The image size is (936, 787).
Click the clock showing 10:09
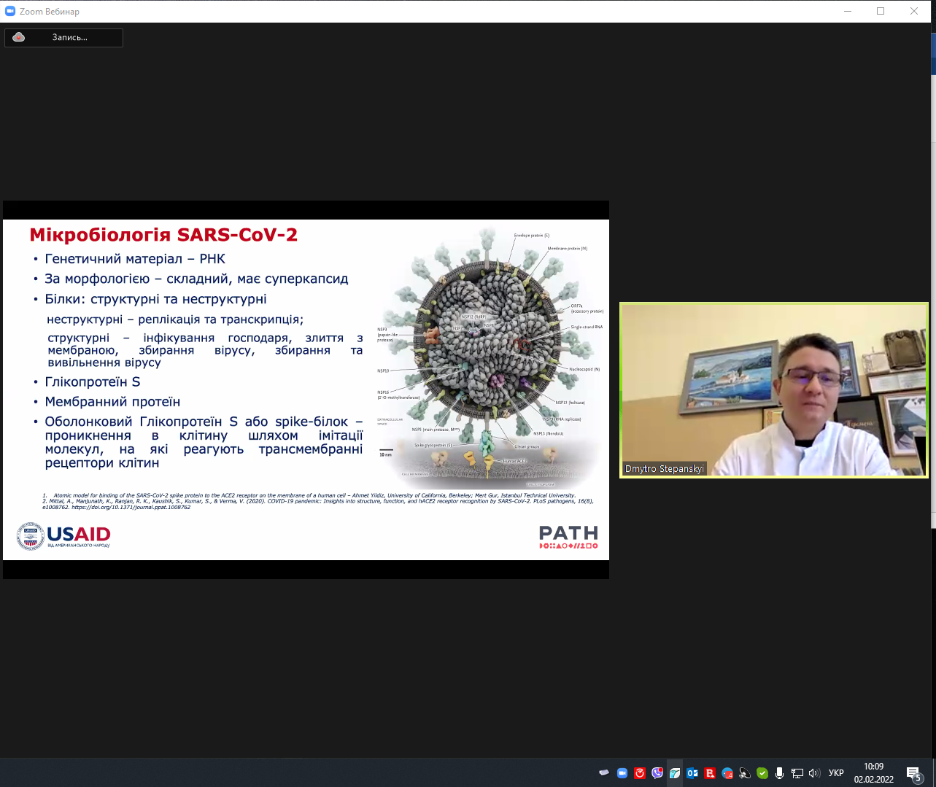pyautogui.click(x=873, y=772)
